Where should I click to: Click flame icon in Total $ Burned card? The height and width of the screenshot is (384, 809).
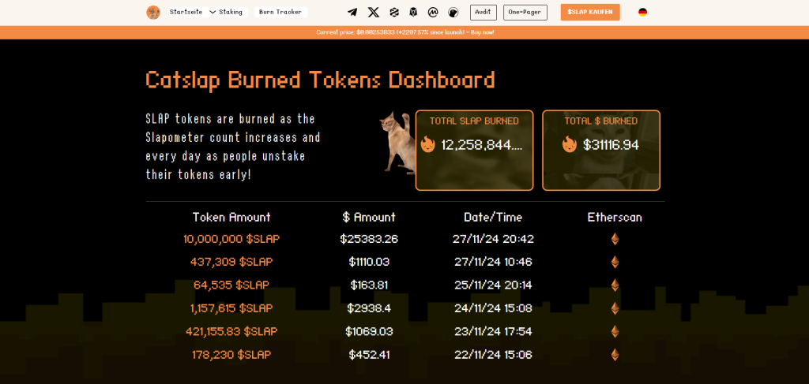[570, 144]
